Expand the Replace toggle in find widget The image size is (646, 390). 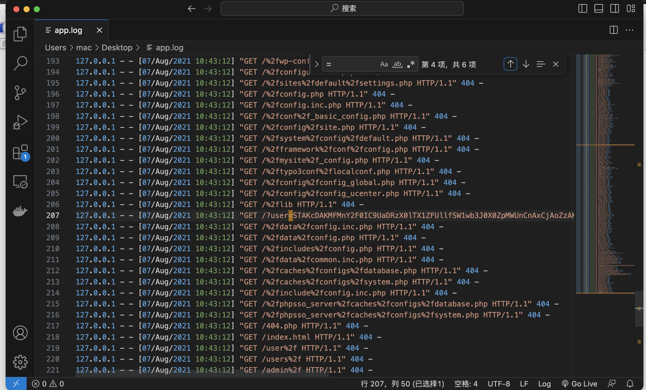(x=316, y=64)
